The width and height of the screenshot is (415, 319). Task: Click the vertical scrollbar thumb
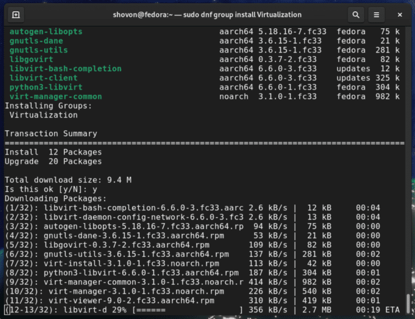tap(409, 303)
